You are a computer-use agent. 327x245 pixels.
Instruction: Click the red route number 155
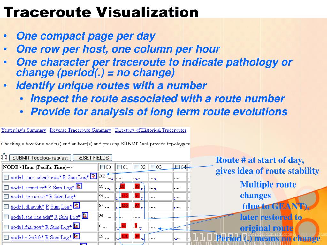(x=125, y=206)
